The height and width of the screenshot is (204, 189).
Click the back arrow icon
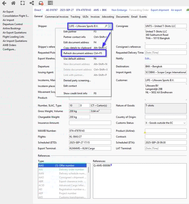point(4,3)
